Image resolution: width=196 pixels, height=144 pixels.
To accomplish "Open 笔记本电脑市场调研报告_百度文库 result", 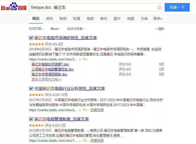I will pos(66,38).
